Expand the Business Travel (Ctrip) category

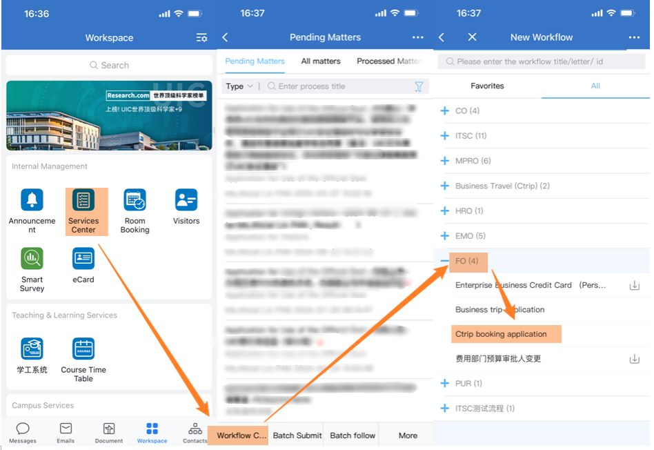[x=445, y=186]
